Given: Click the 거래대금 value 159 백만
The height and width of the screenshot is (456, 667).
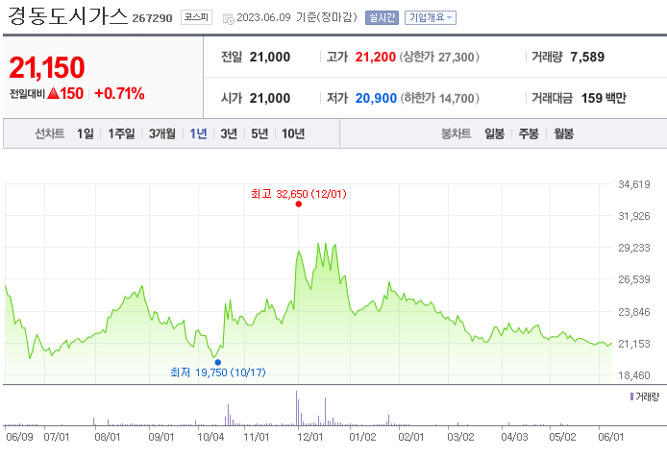Looking at the screenshot, I should [x=604, y=98].
